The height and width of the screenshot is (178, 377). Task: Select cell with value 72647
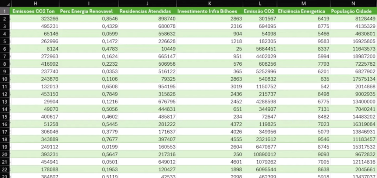[x=260, y=117]
